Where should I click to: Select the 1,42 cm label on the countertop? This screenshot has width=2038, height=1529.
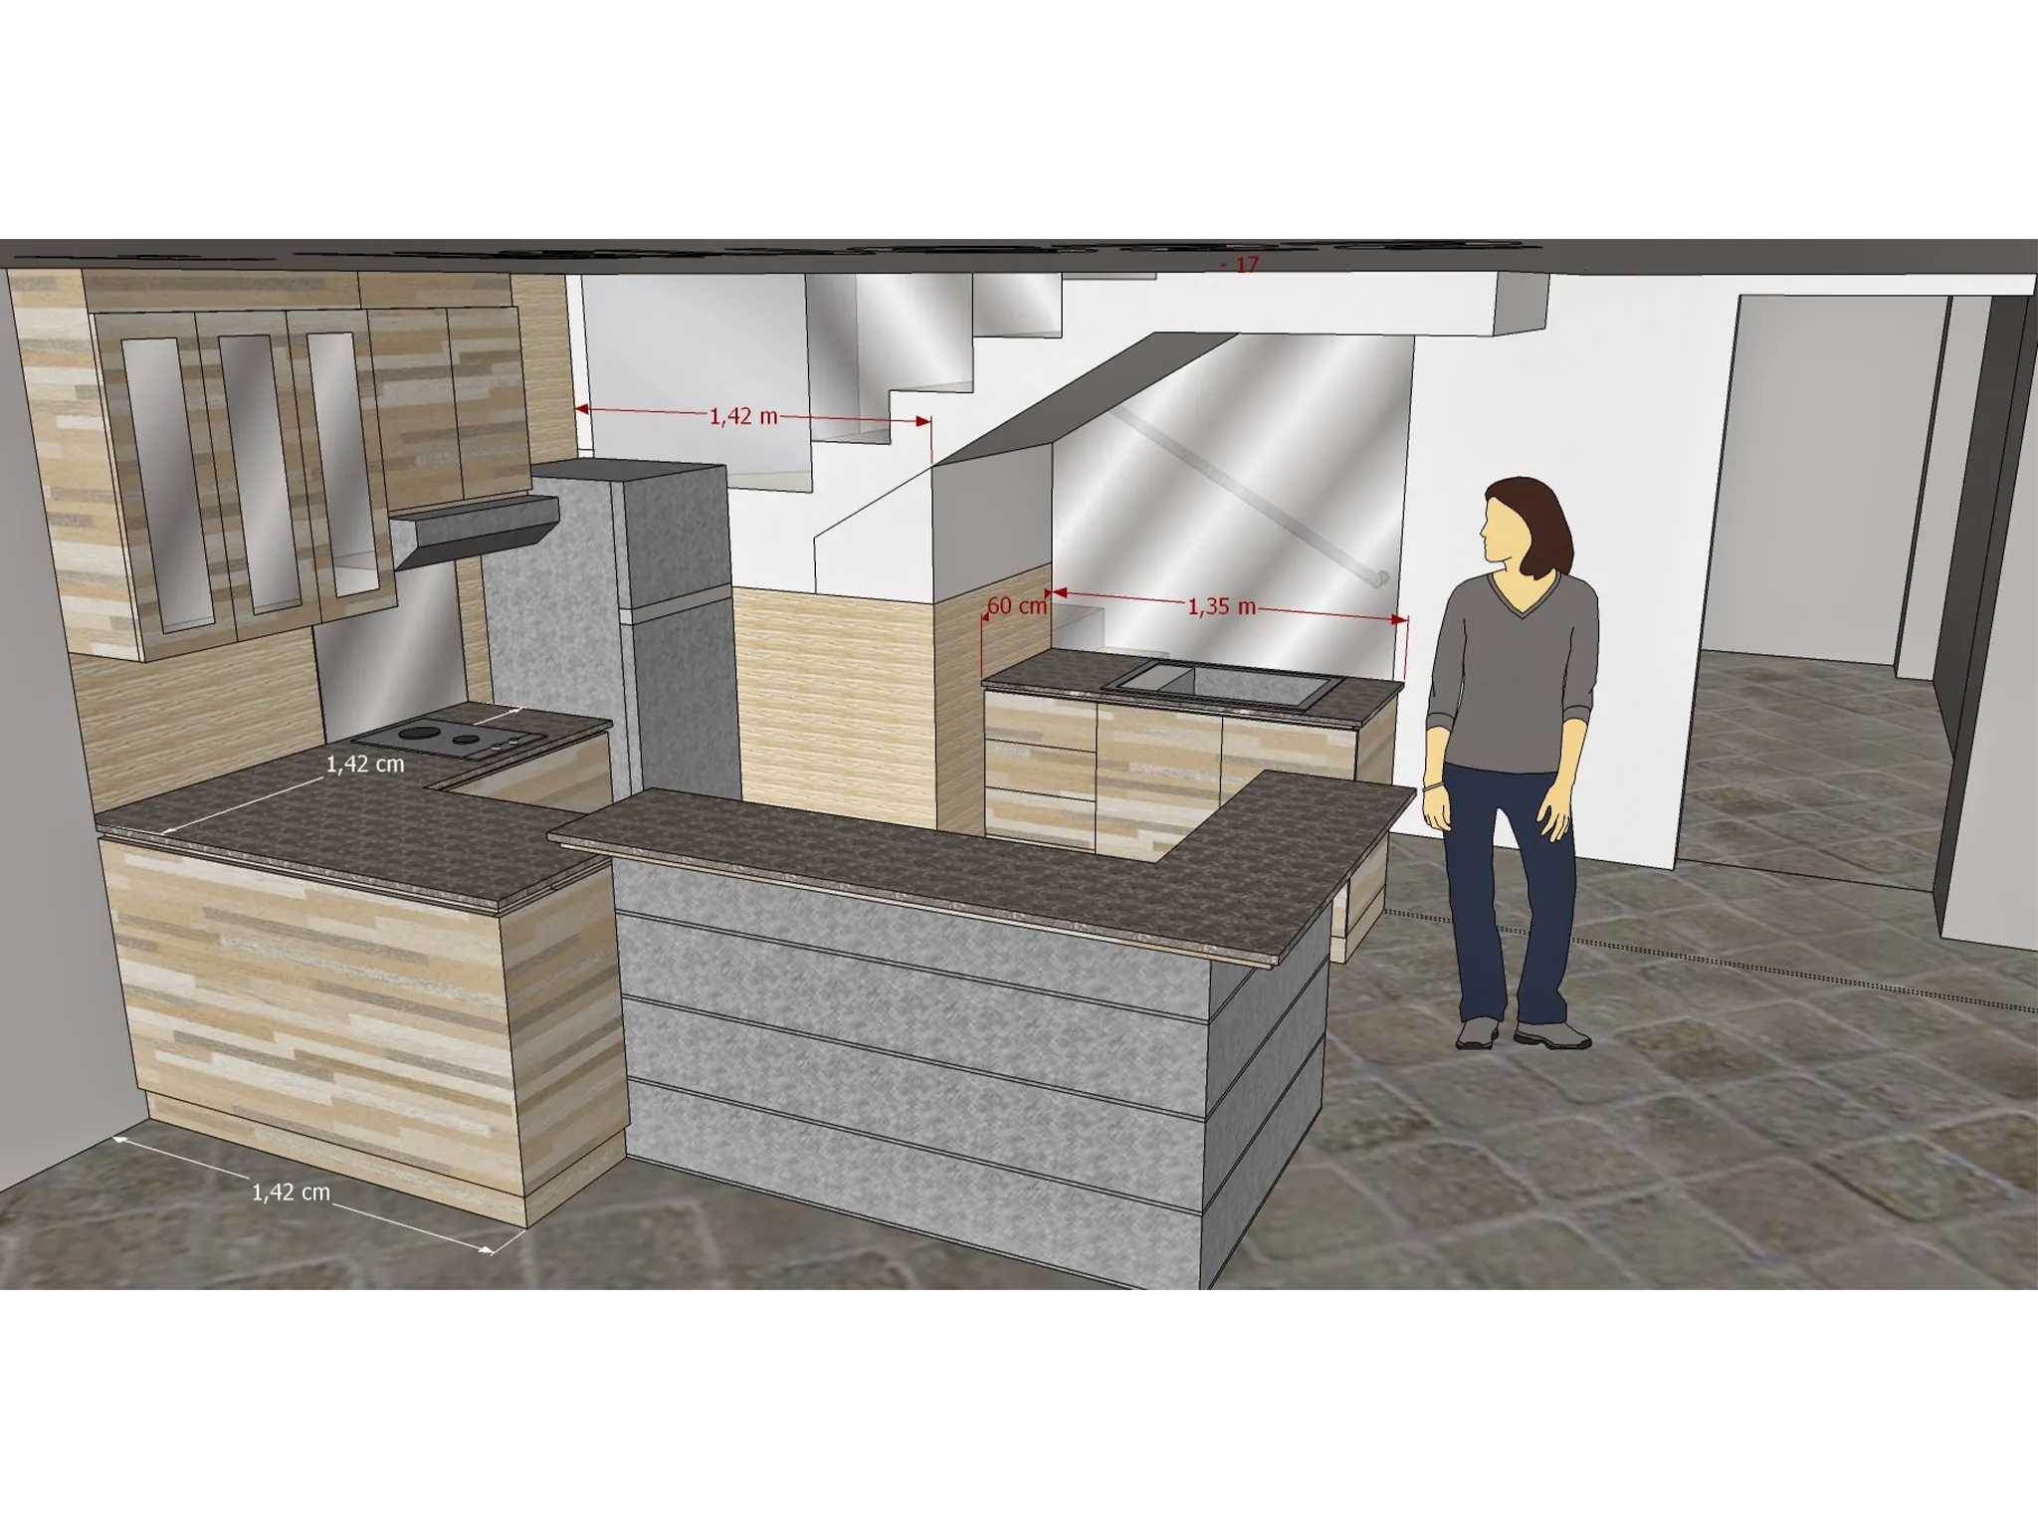pos(365,764)
